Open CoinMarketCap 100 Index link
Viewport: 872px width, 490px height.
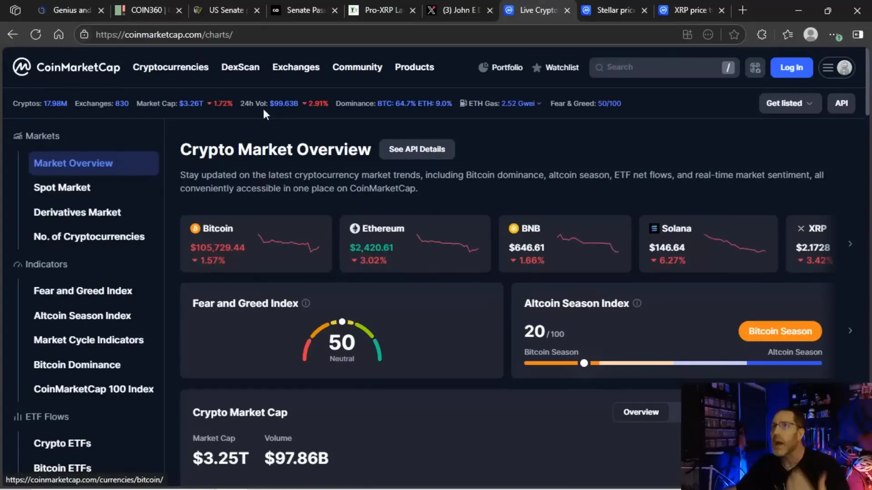click(94, 389)
